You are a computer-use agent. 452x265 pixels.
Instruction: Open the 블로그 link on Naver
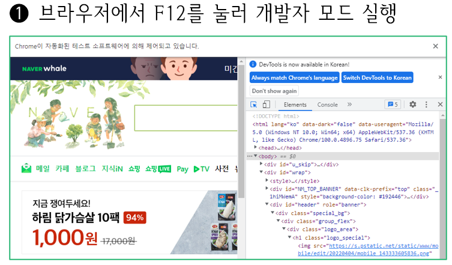[x=85, y=169]
